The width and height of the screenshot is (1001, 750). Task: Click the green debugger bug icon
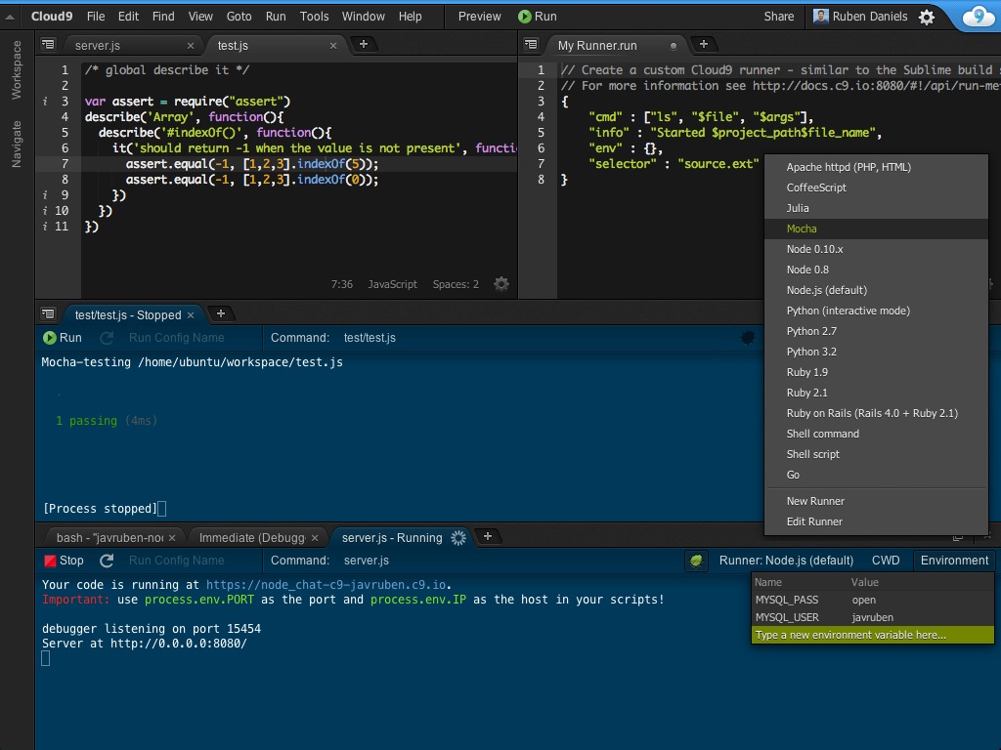click(x=696, y=561)
